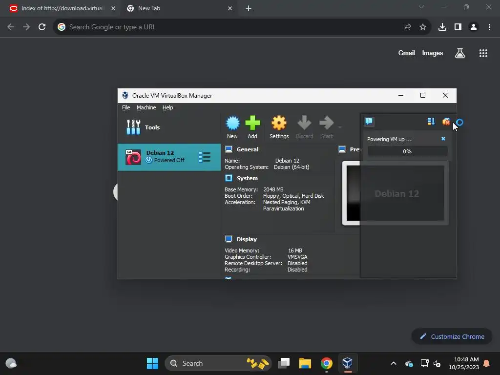Click delete finished notifications icon

tap(446, 122)
